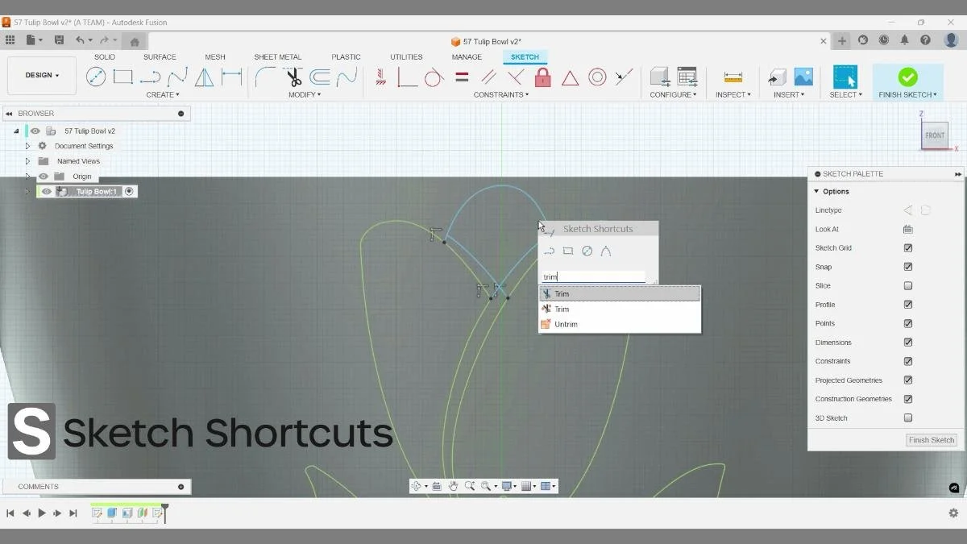Choose Untrim from the Sketch Shortcuts results

(x=566, y=324)
